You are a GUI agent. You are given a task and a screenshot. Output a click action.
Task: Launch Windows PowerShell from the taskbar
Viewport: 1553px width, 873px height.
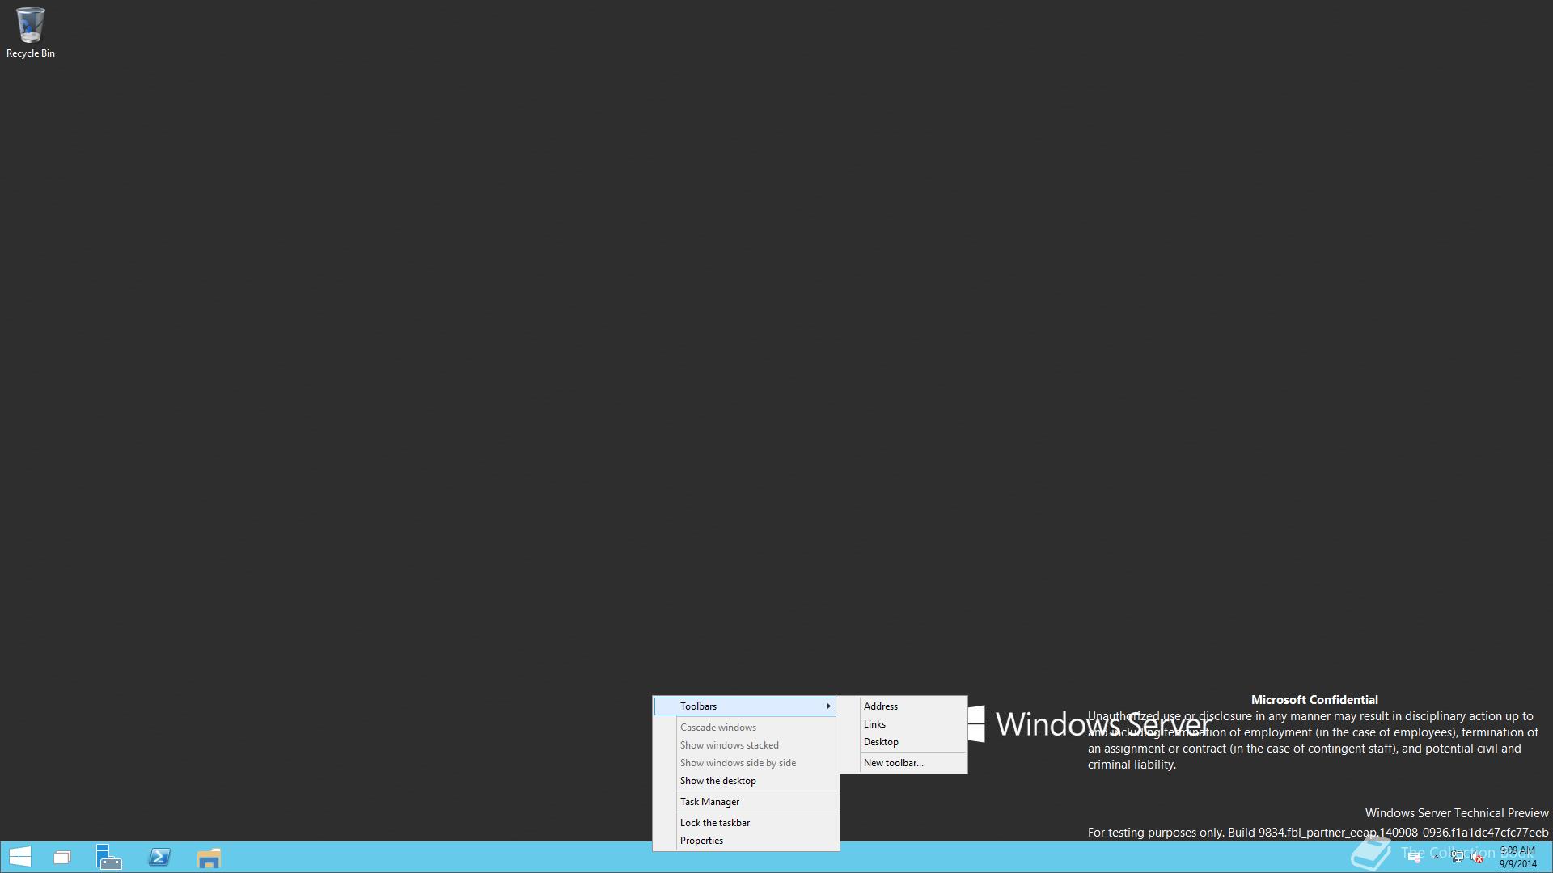tap(159, 857)
